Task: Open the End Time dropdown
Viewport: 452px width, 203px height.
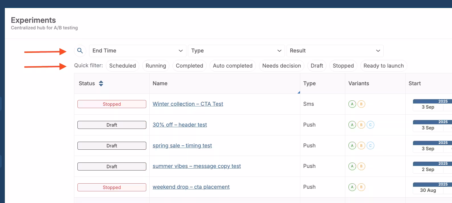Action: (137, 51)
